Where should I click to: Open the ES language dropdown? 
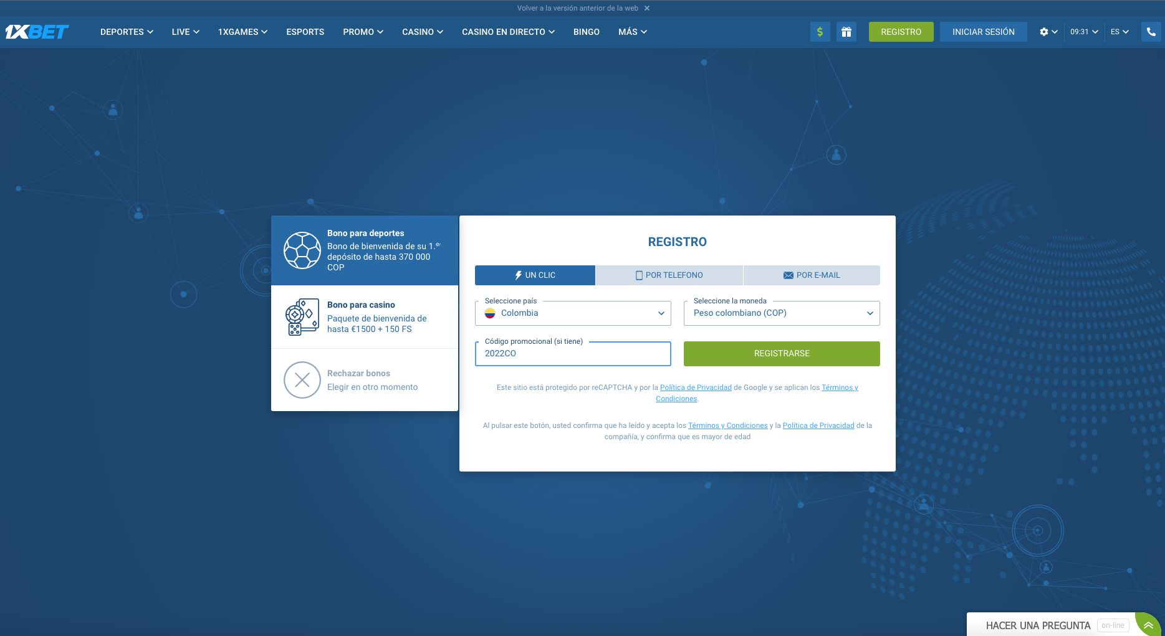pyautogui.click(x=1119, y=32)
